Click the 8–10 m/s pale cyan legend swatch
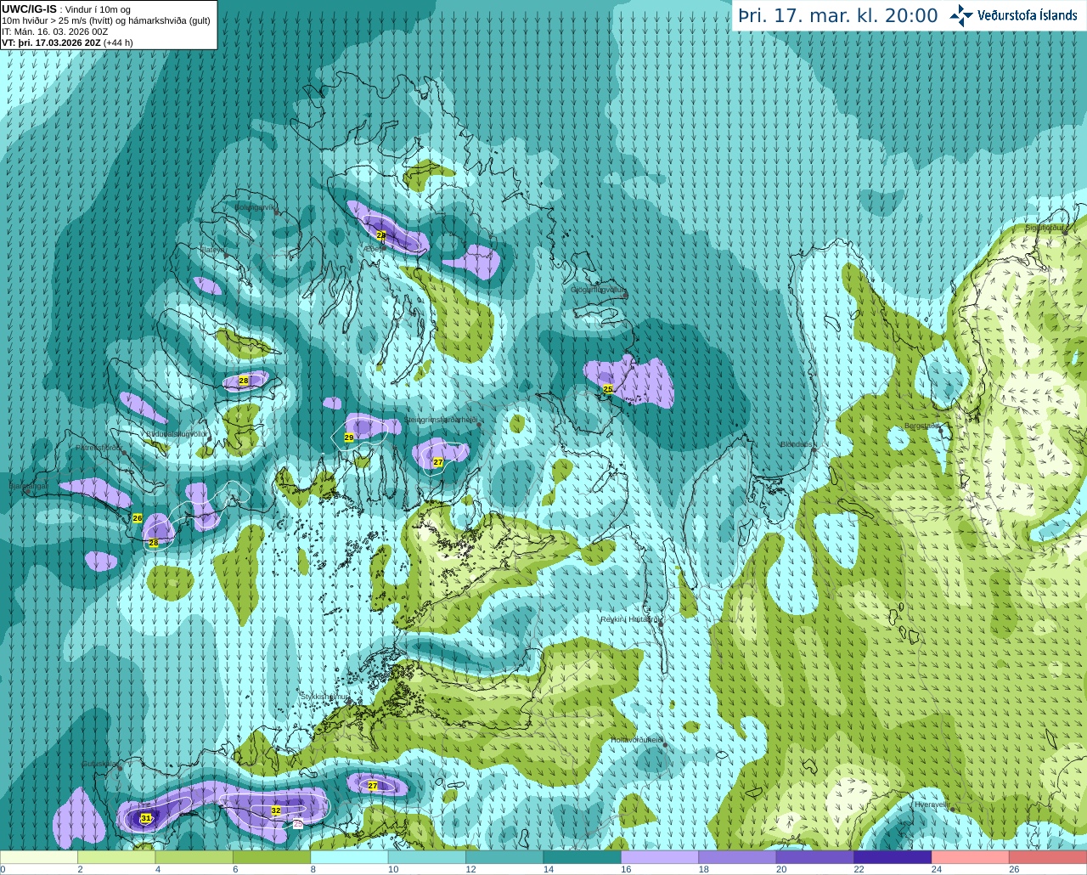 click(350, 857)
